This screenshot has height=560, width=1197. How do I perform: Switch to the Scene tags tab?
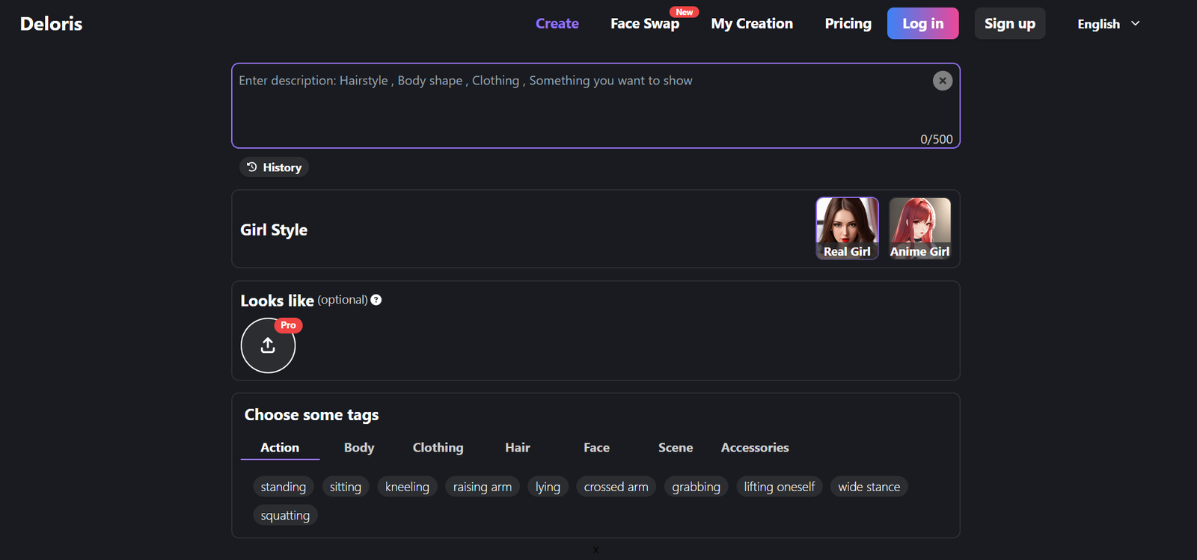tap(676, 448)
